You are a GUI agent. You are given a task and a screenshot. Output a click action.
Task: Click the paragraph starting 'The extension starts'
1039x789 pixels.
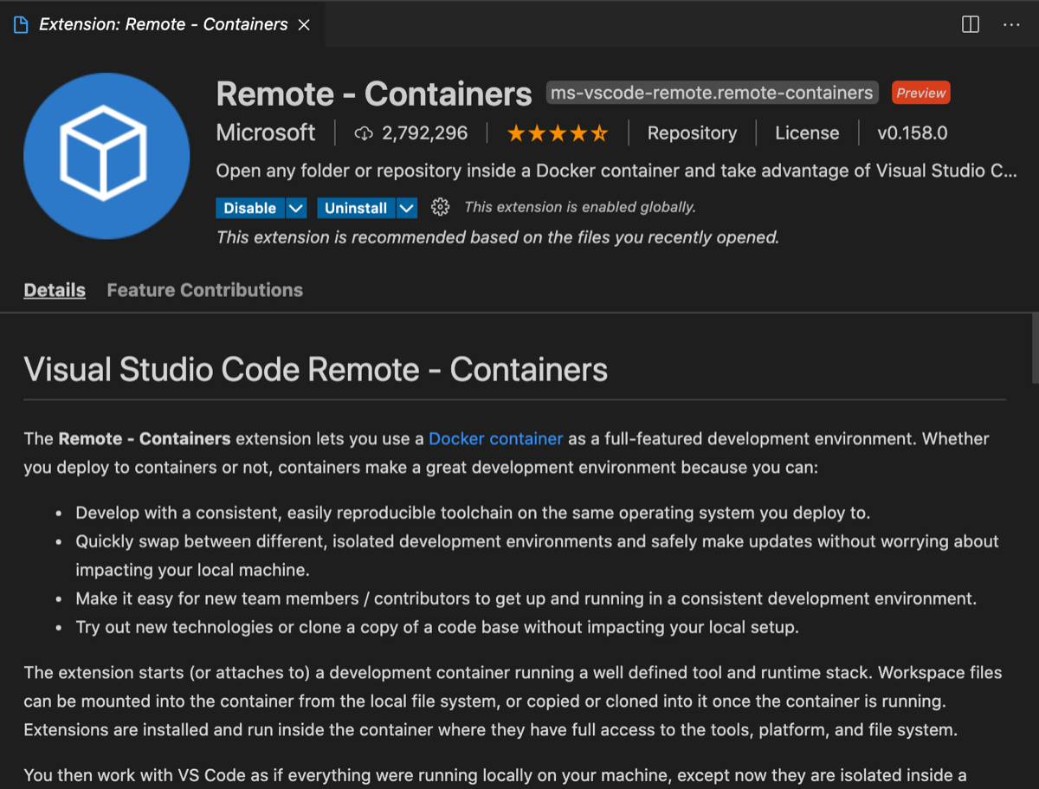click(513, 701)
